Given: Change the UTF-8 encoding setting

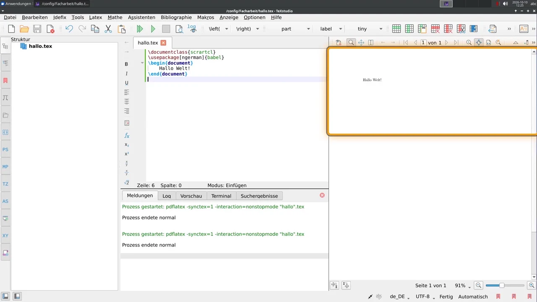Looking at the screenshot, I should (425, 297).
